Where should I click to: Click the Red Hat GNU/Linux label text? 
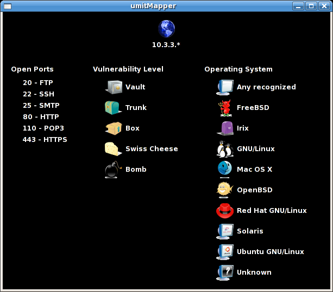coord(272,211)
